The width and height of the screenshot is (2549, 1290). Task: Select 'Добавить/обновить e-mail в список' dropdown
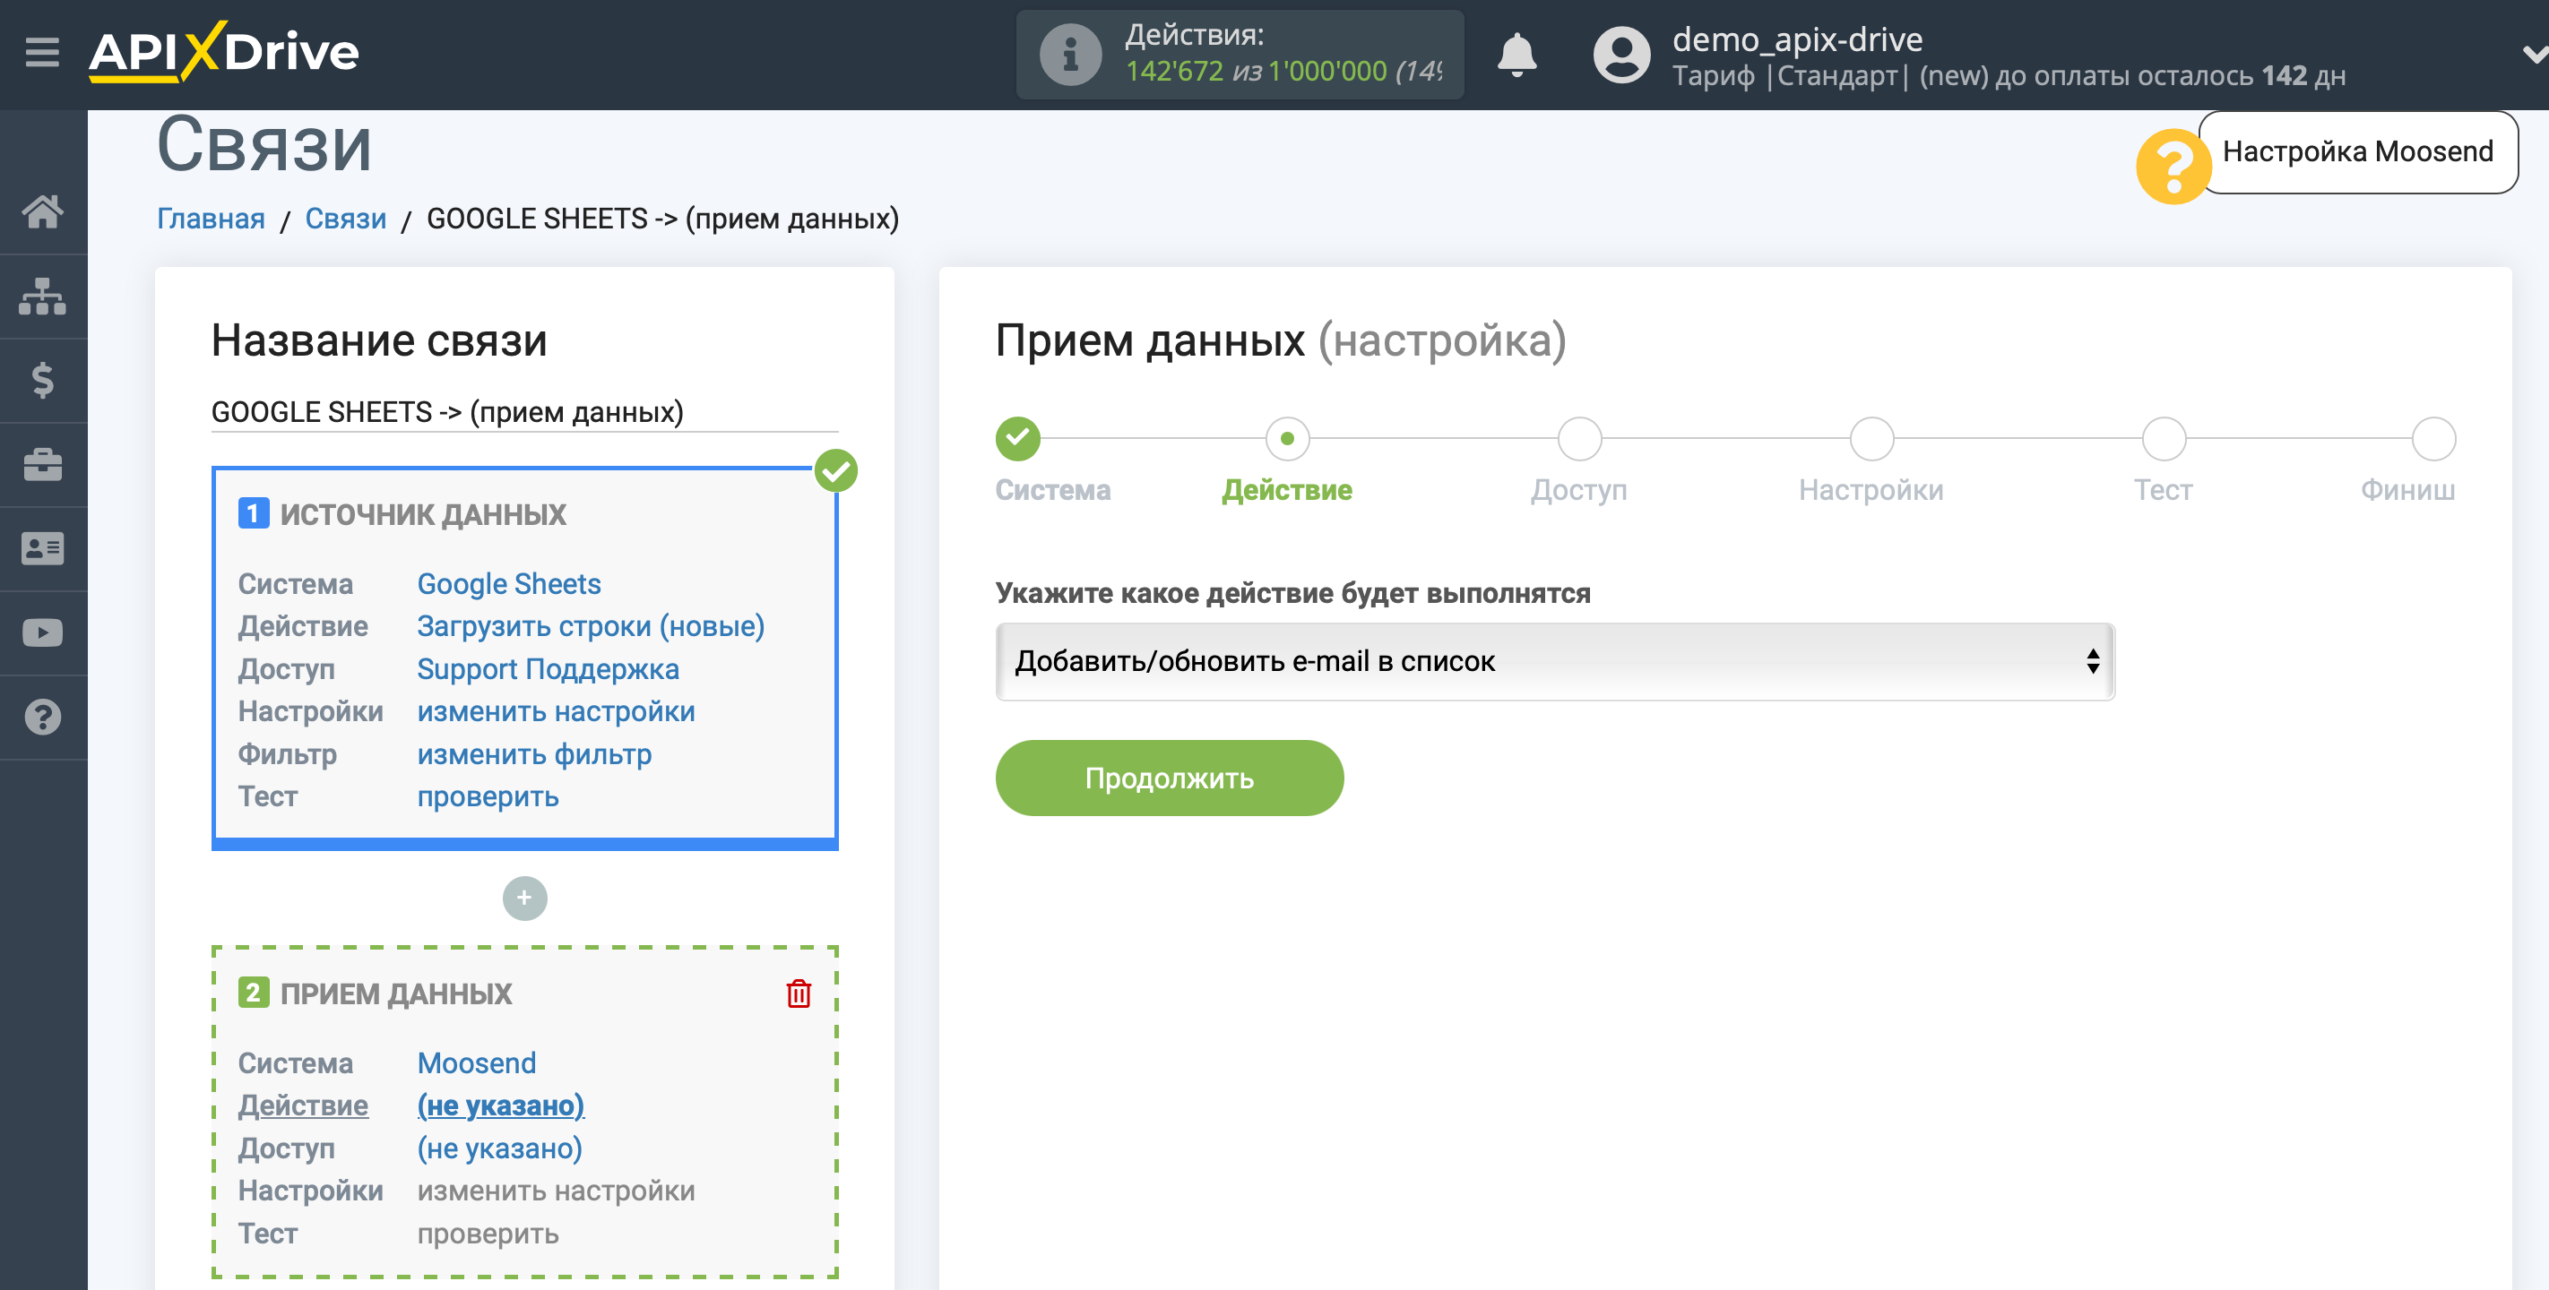click(1553, 660)
